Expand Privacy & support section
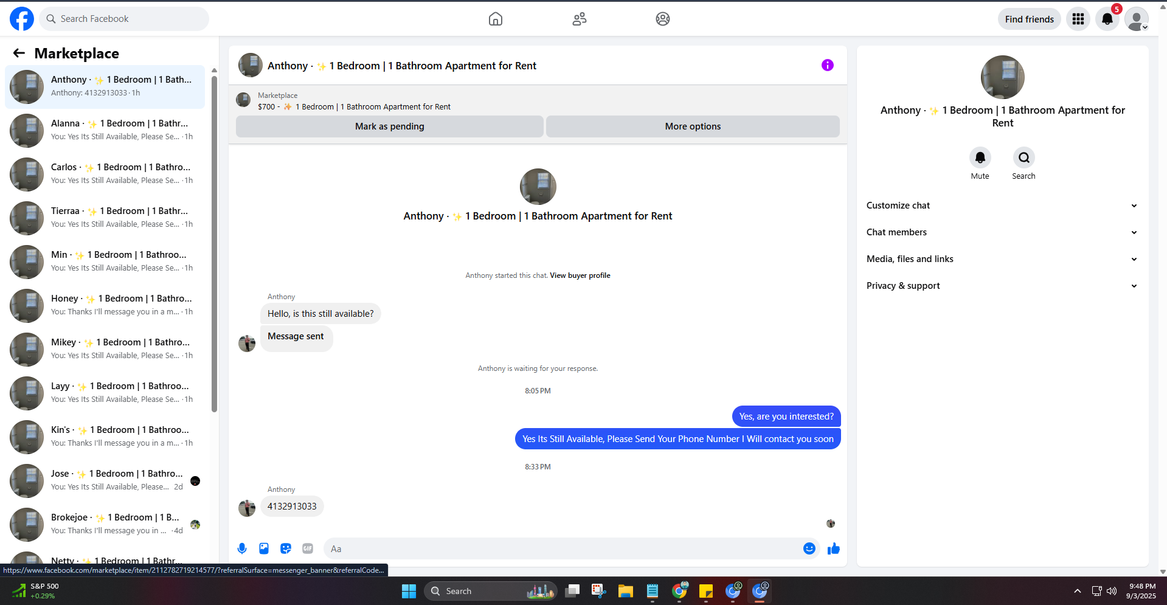Screen dimensions: 1167x605 coord(1002,286)
